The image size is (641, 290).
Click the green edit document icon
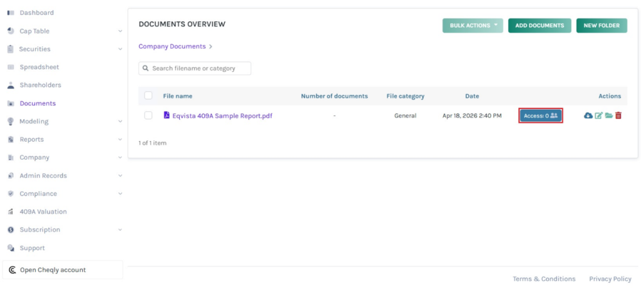coord(598,116)
